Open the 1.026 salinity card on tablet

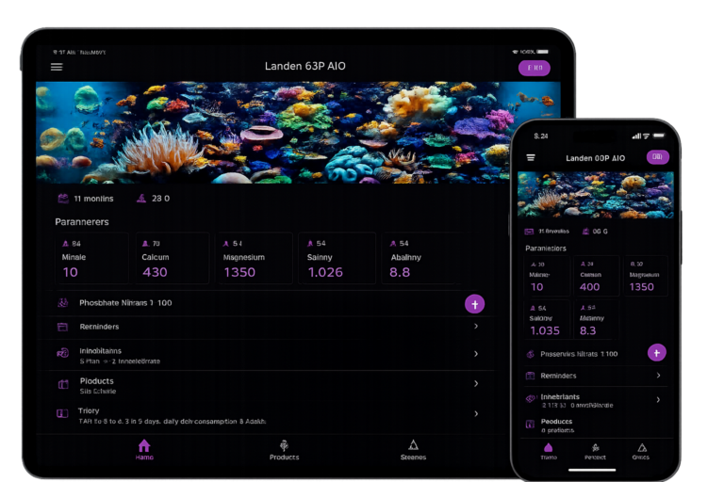tap(337, 258)
